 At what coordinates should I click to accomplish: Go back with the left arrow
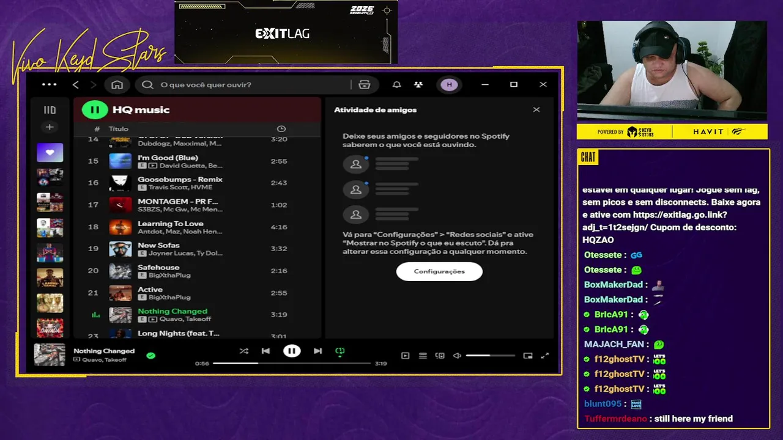75,84
